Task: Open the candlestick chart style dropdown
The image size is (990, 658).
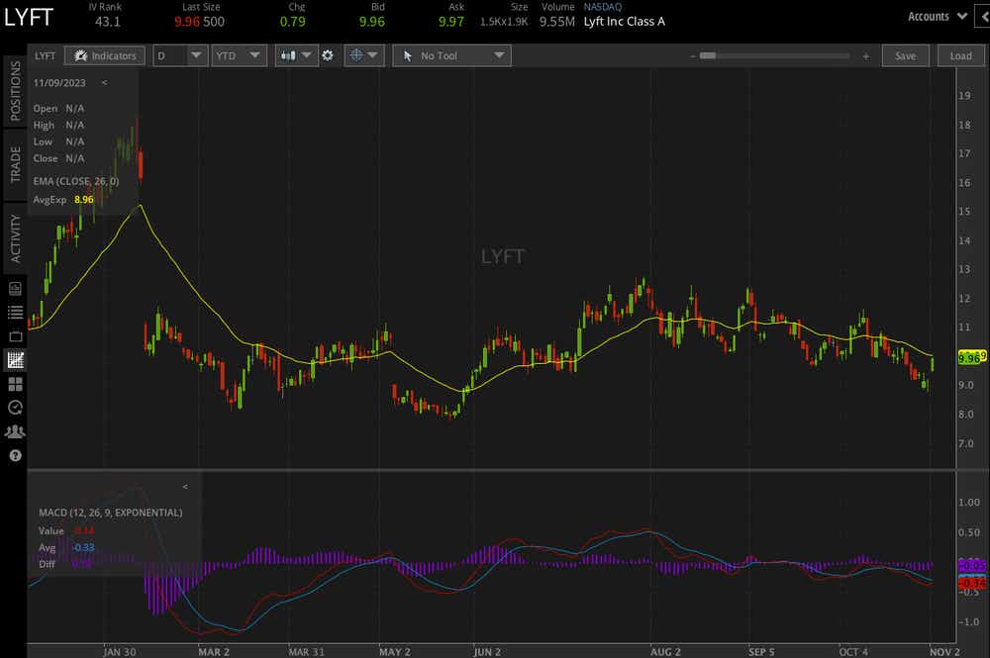Action: click(295, 55)
